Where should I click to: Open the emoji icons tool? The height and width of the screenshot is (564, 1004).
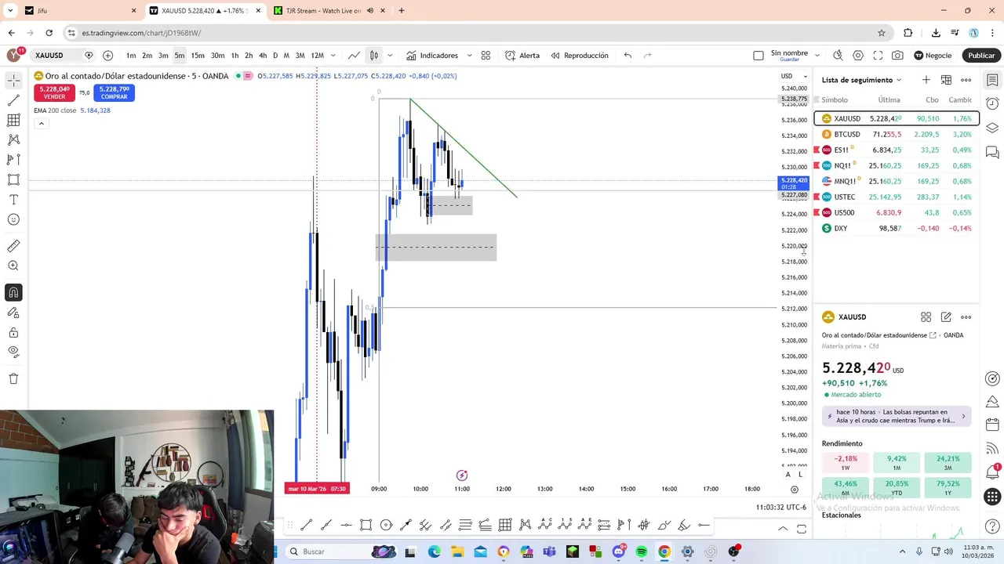pos(13,219)
